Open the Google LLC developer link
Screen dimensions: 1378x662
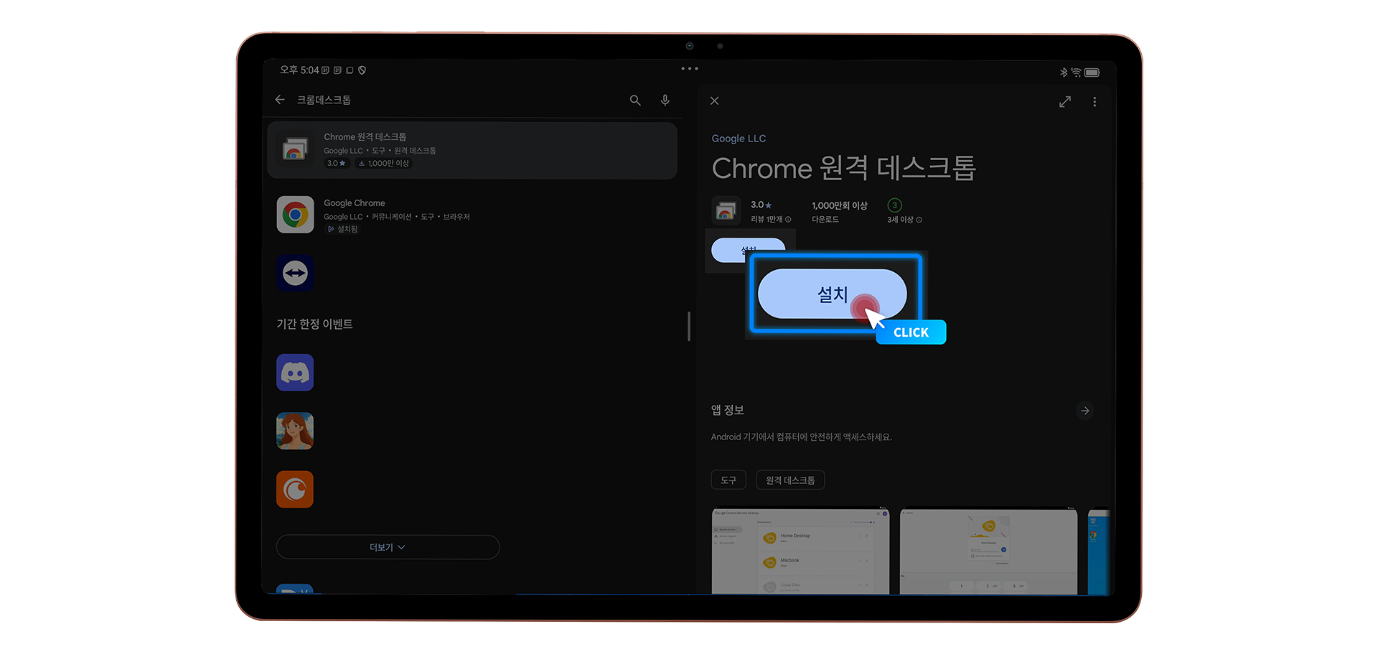coord(739,139)
